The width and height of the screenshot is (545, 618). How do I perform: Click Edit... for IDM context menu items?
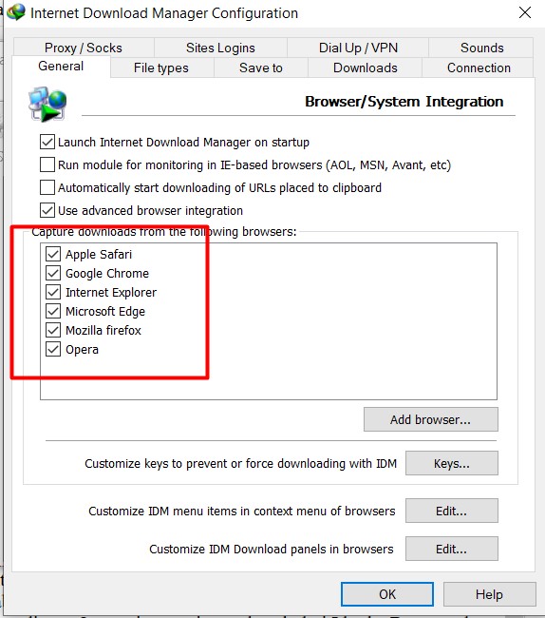click(x=452, y=511)
